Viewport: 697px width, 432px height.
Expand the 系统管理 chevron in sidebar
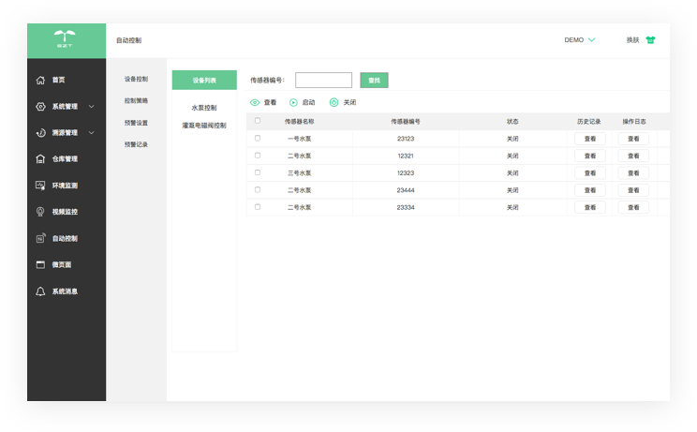[92, 107]
